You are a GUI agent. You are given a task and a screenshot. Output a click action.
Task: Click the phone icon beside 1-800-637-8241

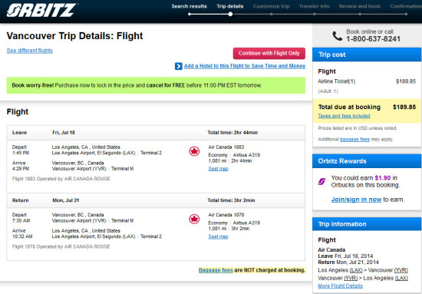pyautogui.click(x=338, y=36)
